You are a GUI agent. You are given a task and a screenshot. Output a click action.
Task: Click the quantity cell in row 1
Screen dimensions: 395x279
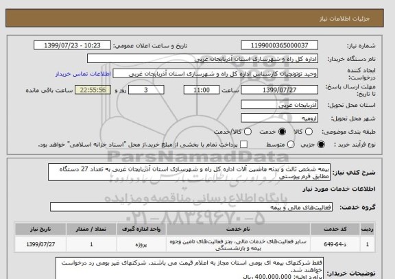tap(91, 244)
